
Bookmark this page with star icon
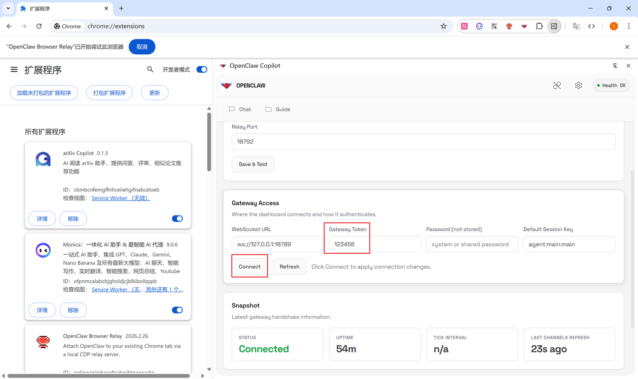click(x=443, y=26)
